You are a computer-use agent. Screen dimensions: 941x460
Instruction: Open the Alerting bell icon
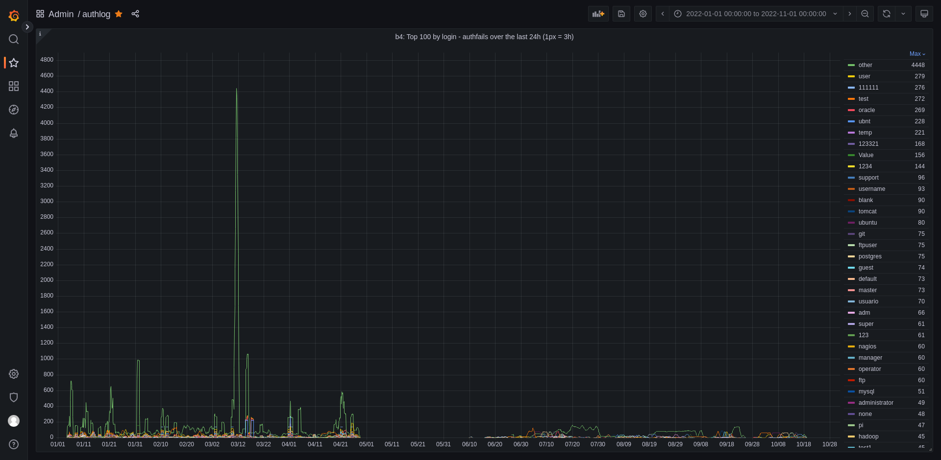(14, 133)
